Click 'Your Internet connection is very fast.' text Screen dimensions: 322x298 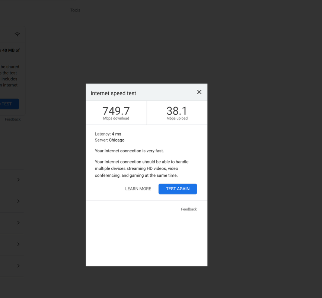pyautogui.click(x=130, y=151)
